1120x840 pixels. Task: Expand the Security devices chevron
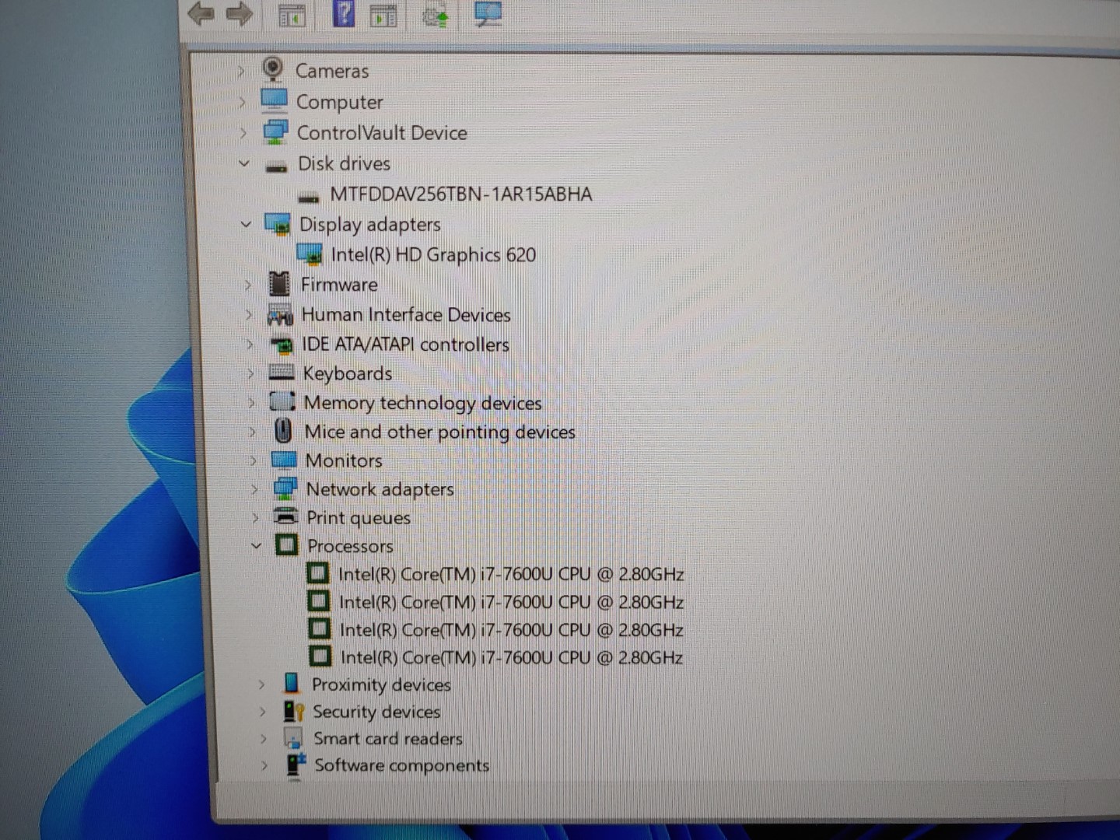coord(262,712)
